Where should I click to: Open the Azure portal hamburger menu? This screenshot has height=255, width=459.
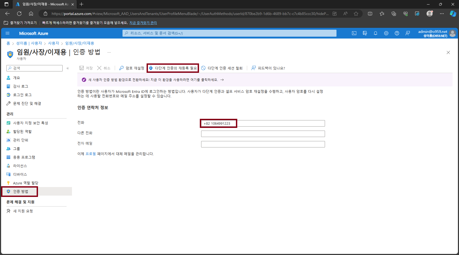[x=7, y=33]
